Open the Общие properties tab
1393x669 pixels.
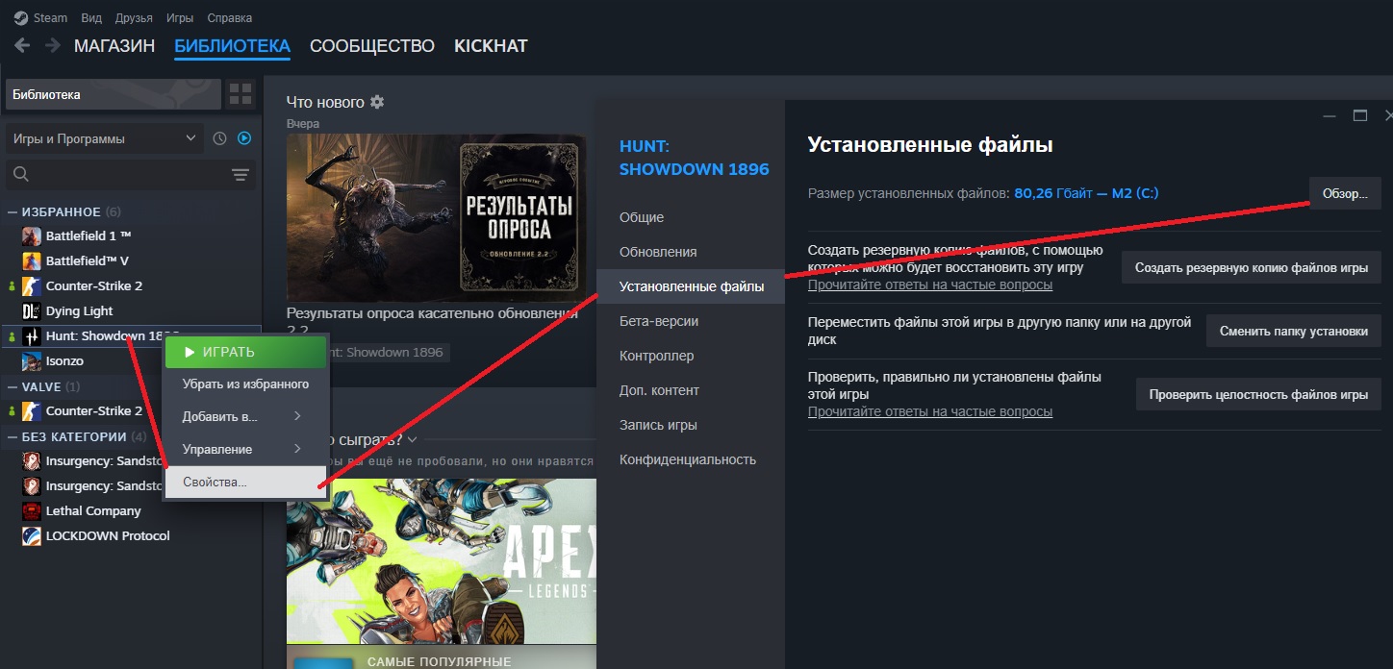642,217
